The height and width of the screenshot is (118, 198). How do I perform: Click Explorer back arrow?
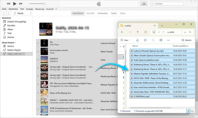pyautogui.click(x=122, y=32)
